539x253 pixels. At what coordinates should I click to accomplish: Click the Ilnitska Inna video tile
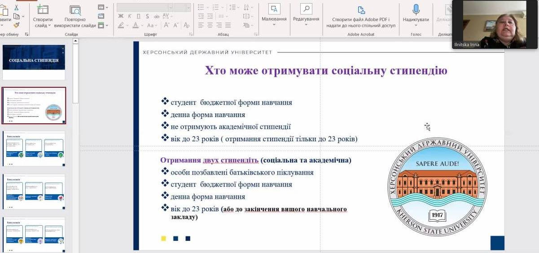[x=495, y=24]
